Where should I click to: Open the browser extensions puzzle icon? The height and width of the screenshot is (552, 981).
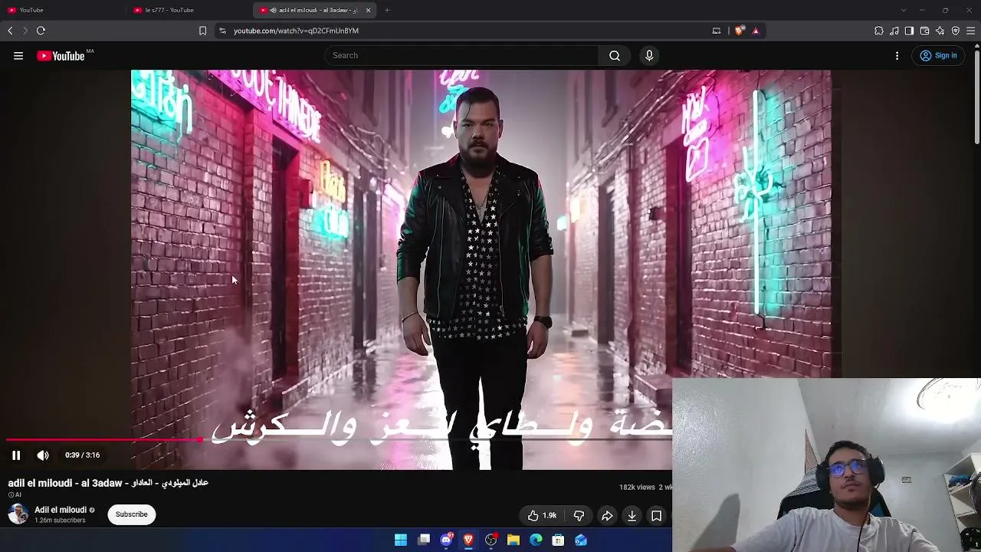tap(879, 31)
